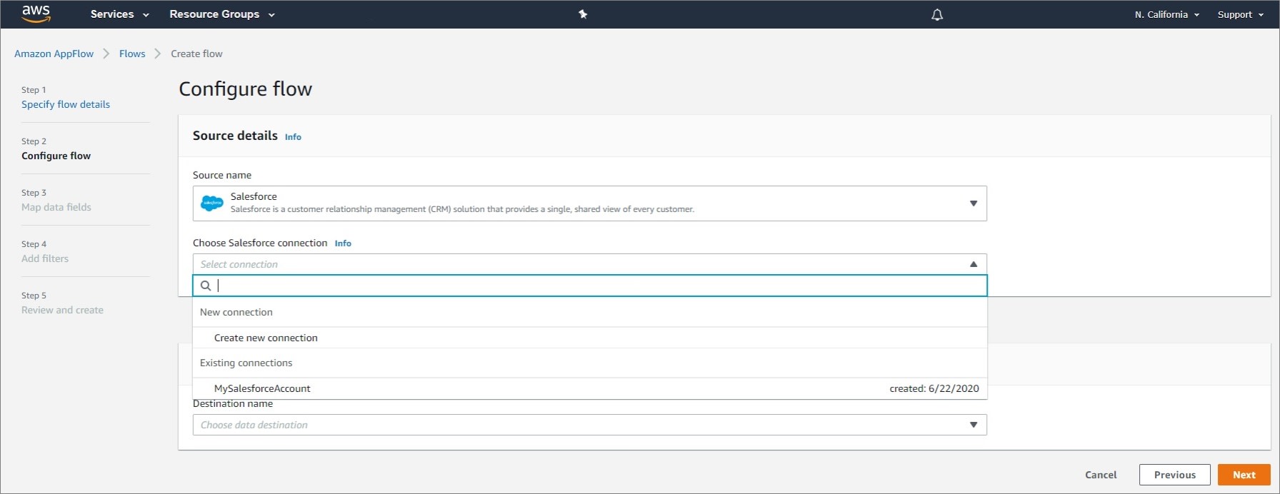This screenshot has width=1280, height=494.
Task: Go to Amazon AppFlow breadcrumb
Action: tap(54, 54)
